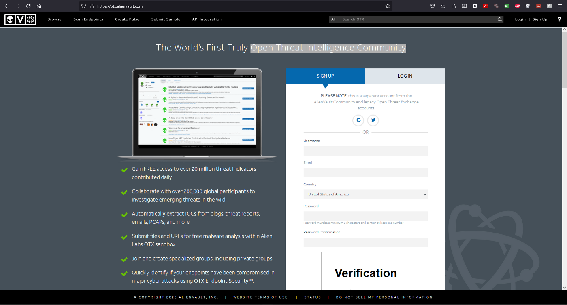Click the 'Open Threat Intelligence Community' highlighted heading
567x305 pixels.
tap(328, 48)
